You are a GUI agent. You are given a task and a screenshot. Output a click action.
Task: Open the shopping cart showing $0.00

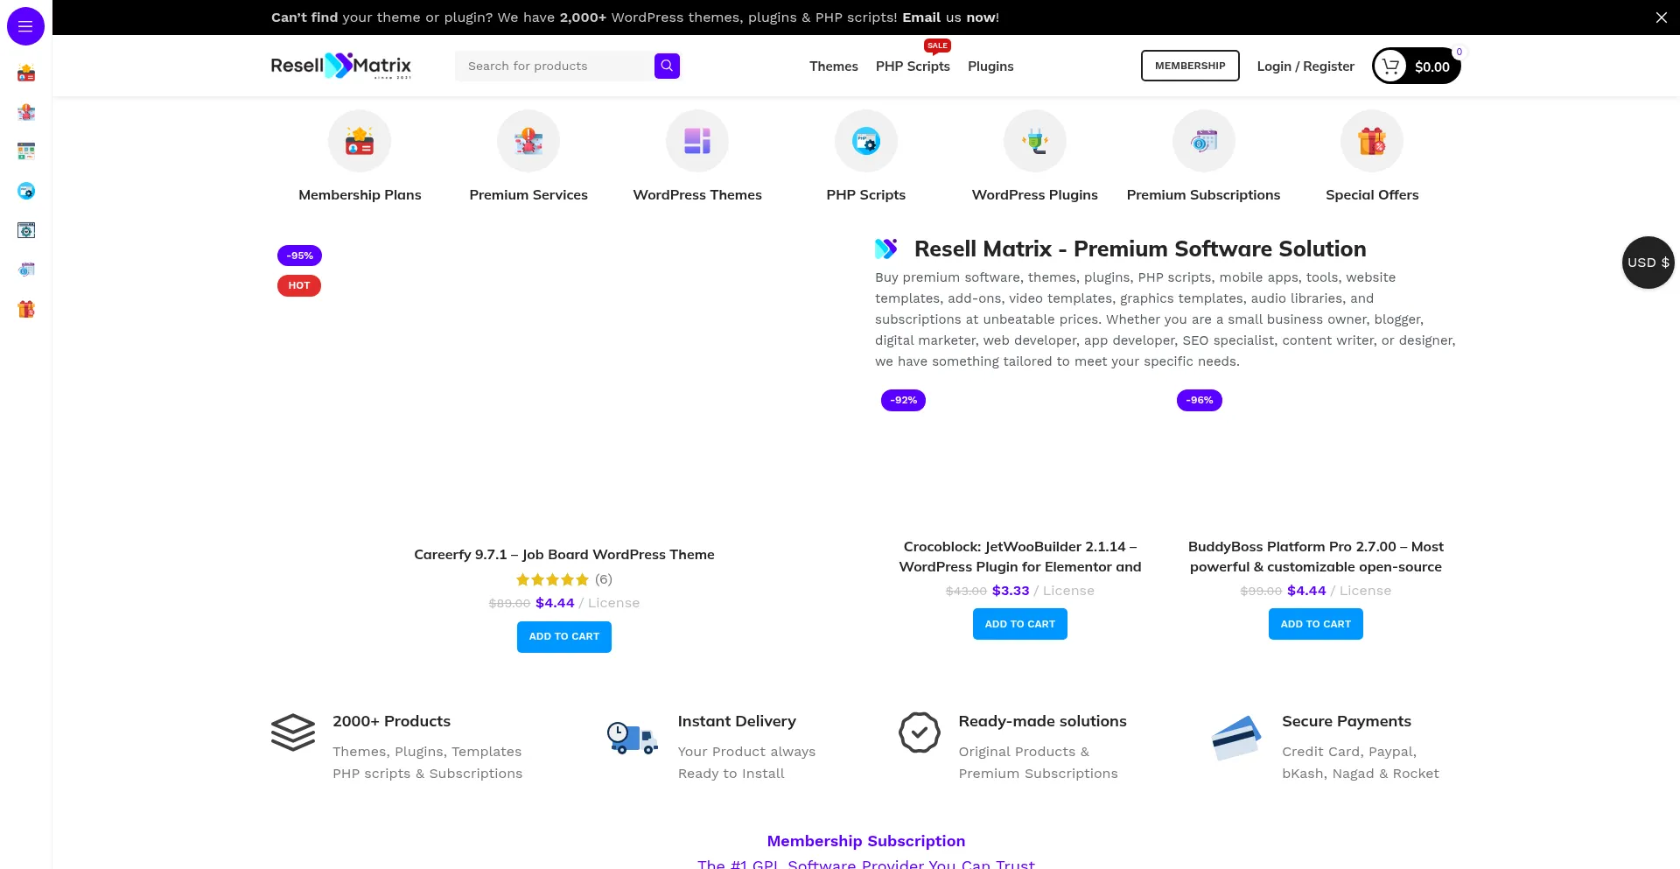tap(1416, 66)
